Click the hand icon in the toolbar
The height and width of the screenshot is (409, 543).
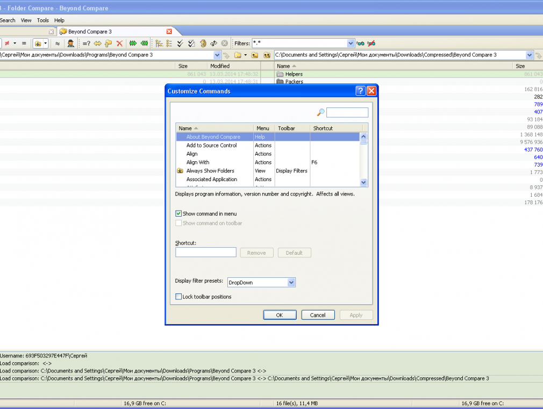click(203, 44)
